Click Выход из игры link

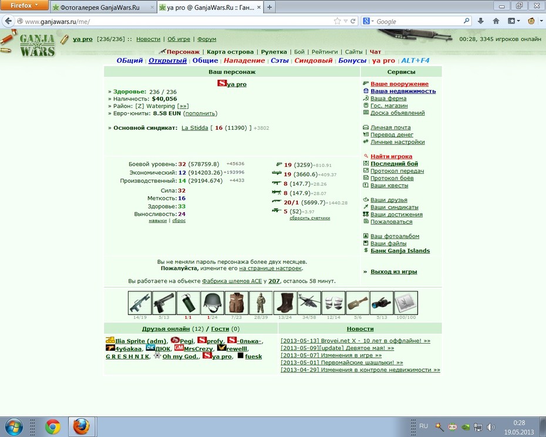[393, 272]
